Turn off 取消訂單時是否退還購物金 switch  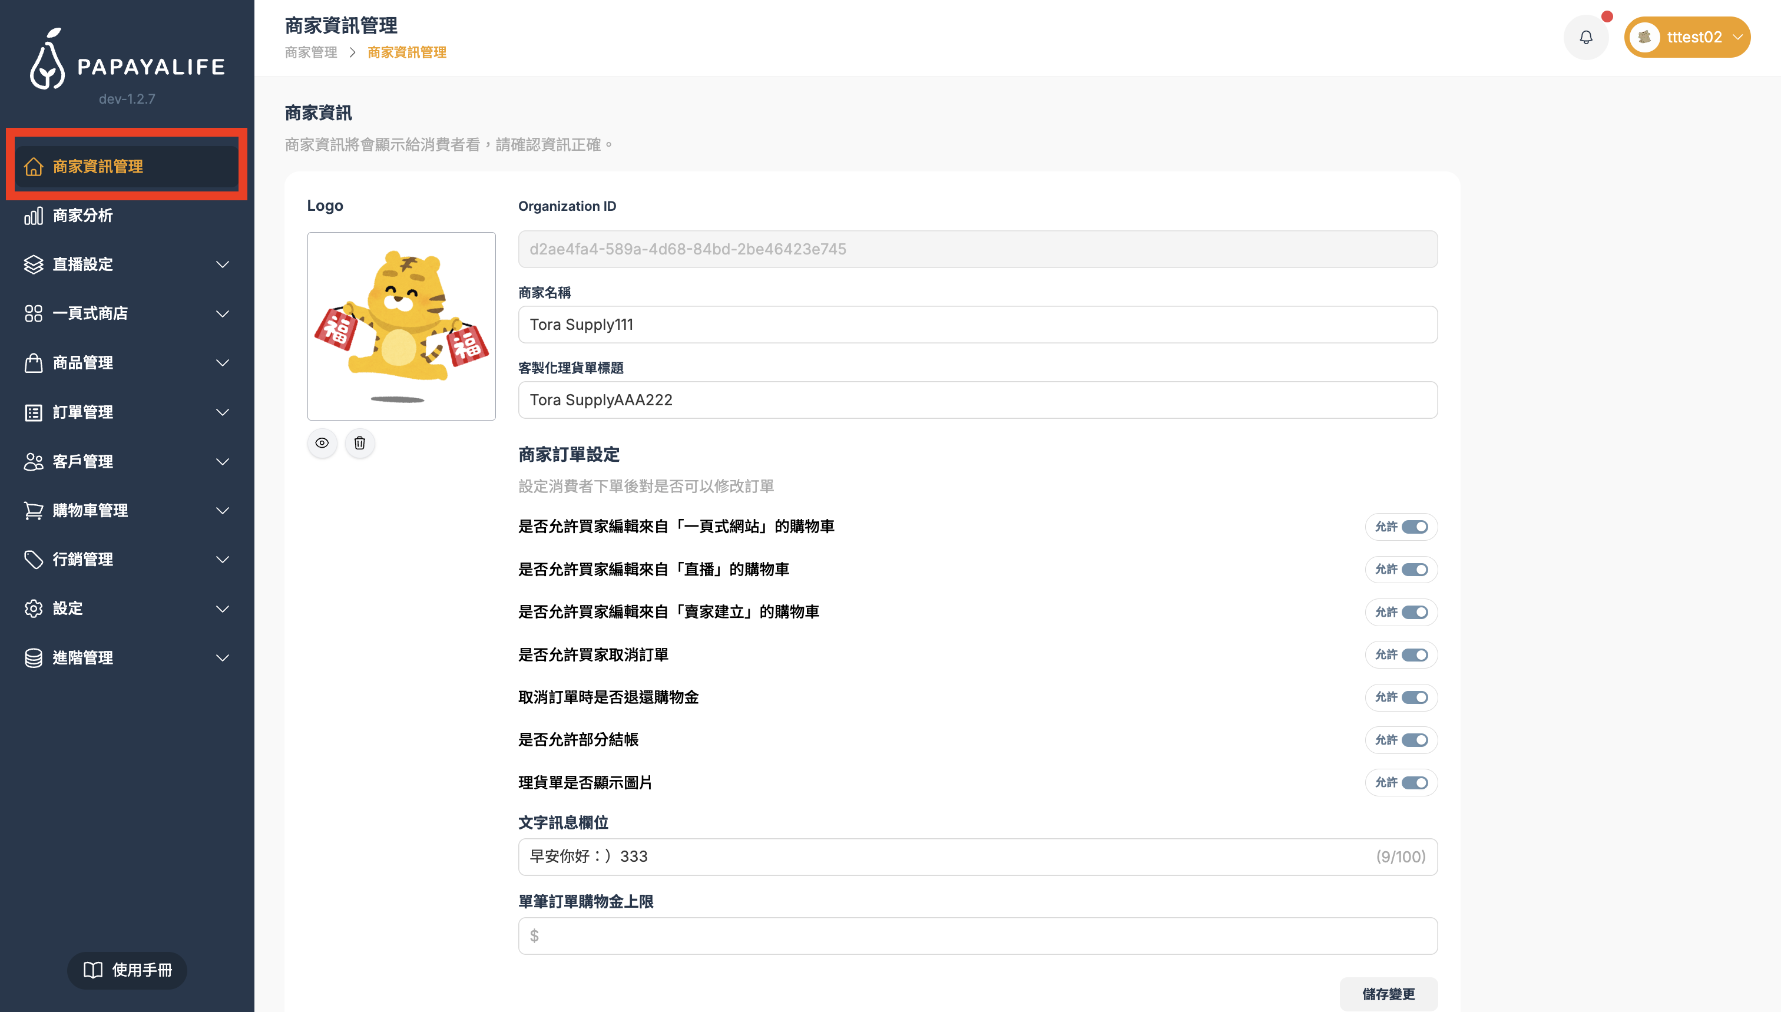point(1415,697)
